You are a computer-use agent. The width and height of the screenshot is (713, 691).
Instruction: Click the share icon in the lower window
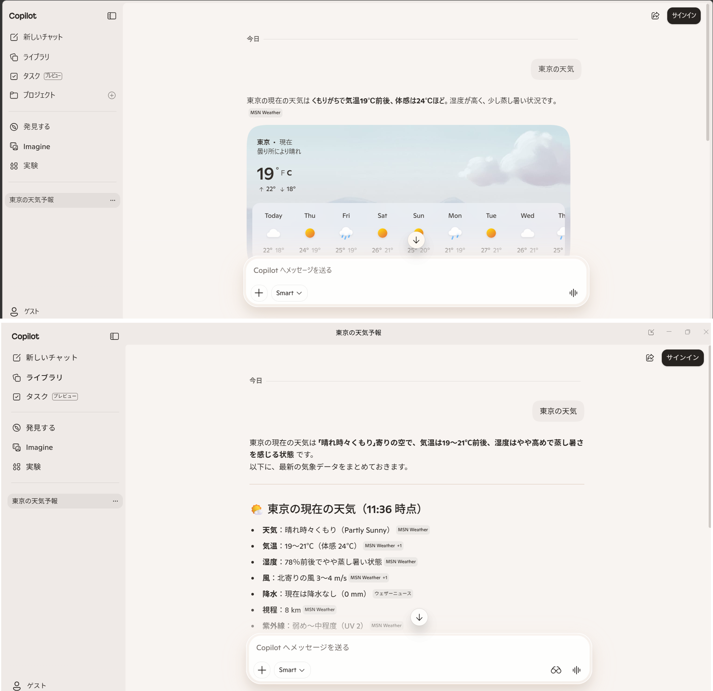(650, 358)
